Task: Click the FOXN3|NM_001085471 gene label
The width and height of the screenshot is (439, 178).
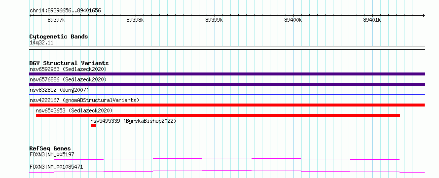Action: pyautogui.click(x=56, y=167)
